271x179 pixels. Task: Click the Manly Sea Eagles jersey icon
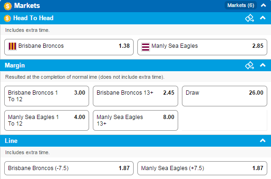pyautogui.click(x=145, y=47)
